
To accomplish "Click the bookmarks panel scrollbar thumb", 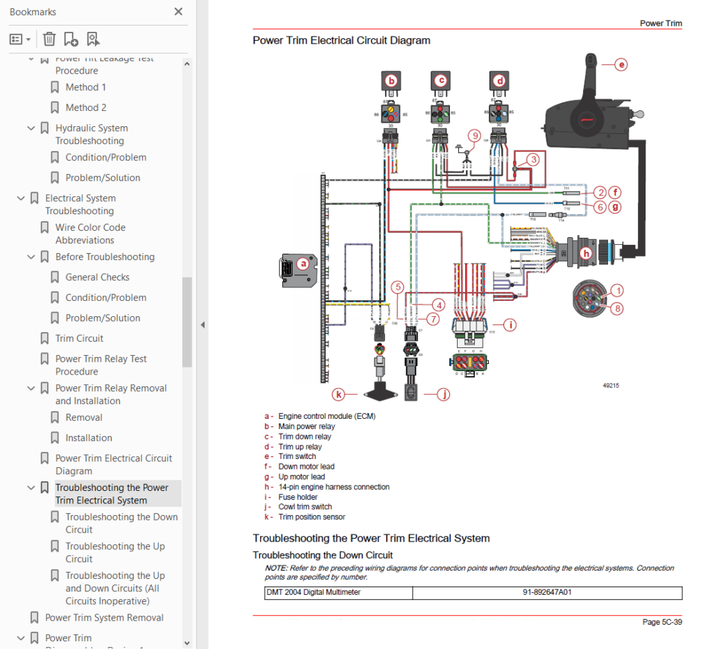I will point(187,322).
